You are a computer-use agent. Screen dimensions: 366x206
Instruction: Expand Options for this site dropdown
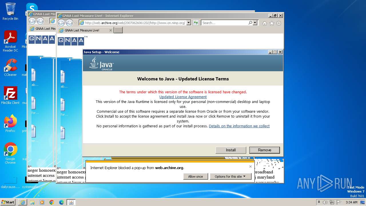point(230,177)
